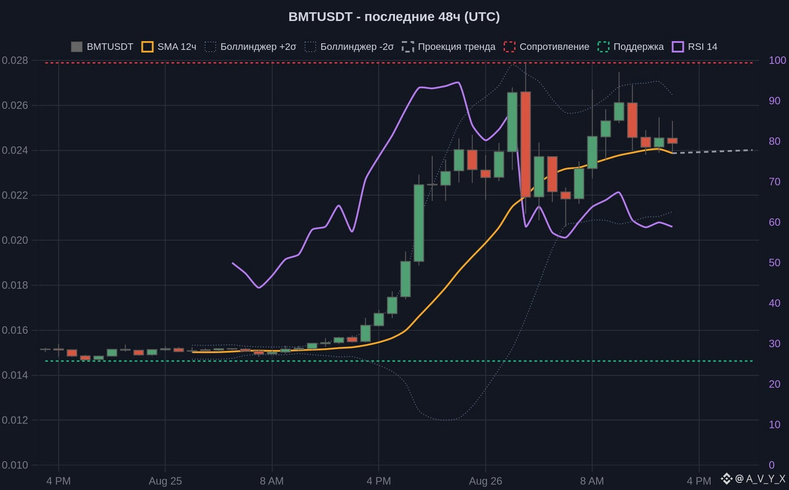Toggle the Боллинджер -2σ legend entry

coord(349,47)
